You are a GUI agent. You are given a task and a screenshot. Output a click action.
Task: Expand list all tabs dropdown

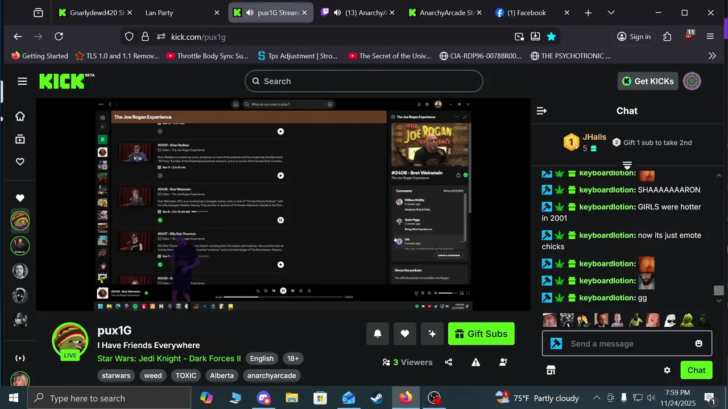611,12
